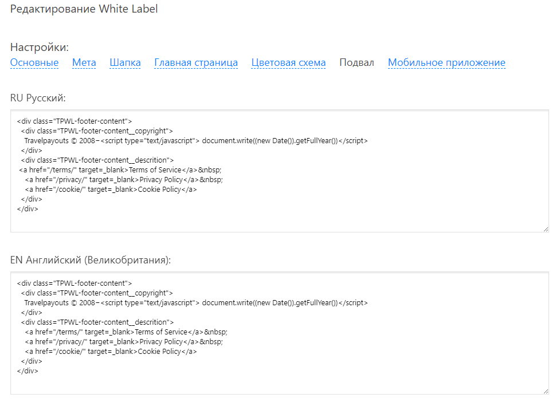This screenshot has height=402, width=560.
Task: Click the Terms of Service line in RU code
Action: pos(120,170)
